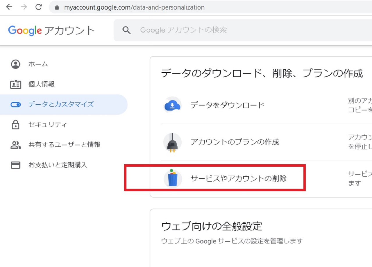Click the browser back arrow
Viewport: 372px width, 267px height.
coord(9,7)
